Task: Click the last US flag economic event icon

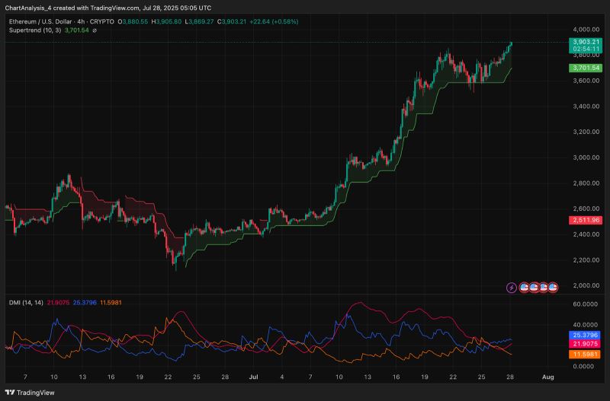Action: pos(554,287)
